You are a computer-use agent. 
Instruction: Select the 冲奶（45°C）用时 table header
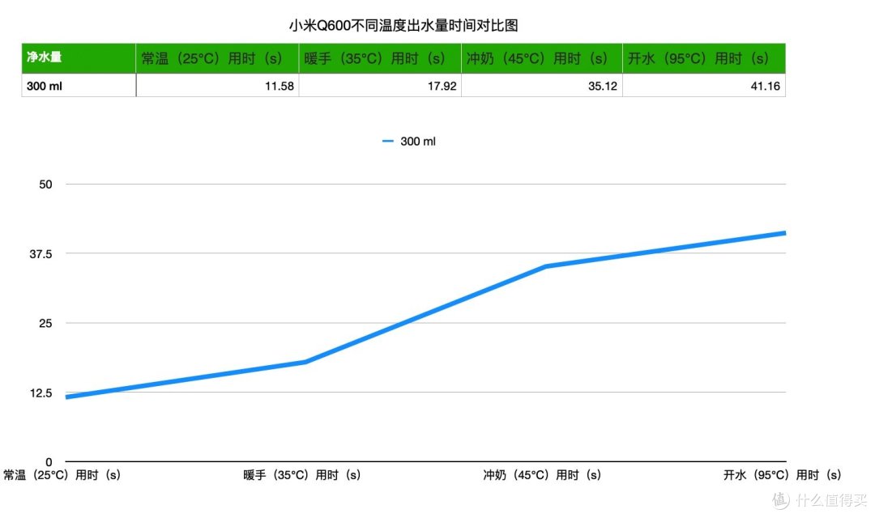[x=542, y=58]
